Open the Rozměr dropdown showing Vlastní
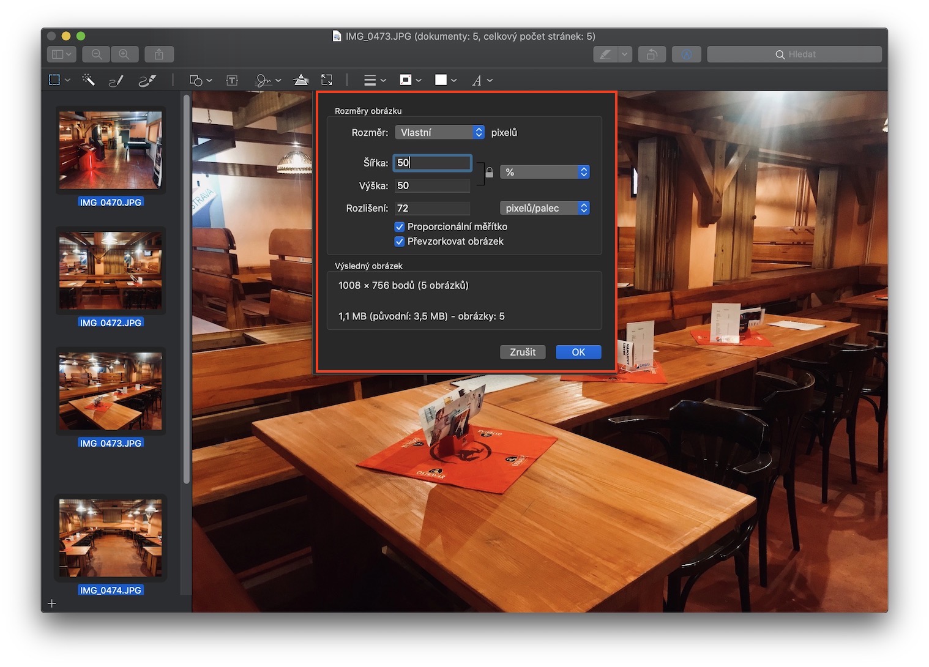 439,132
